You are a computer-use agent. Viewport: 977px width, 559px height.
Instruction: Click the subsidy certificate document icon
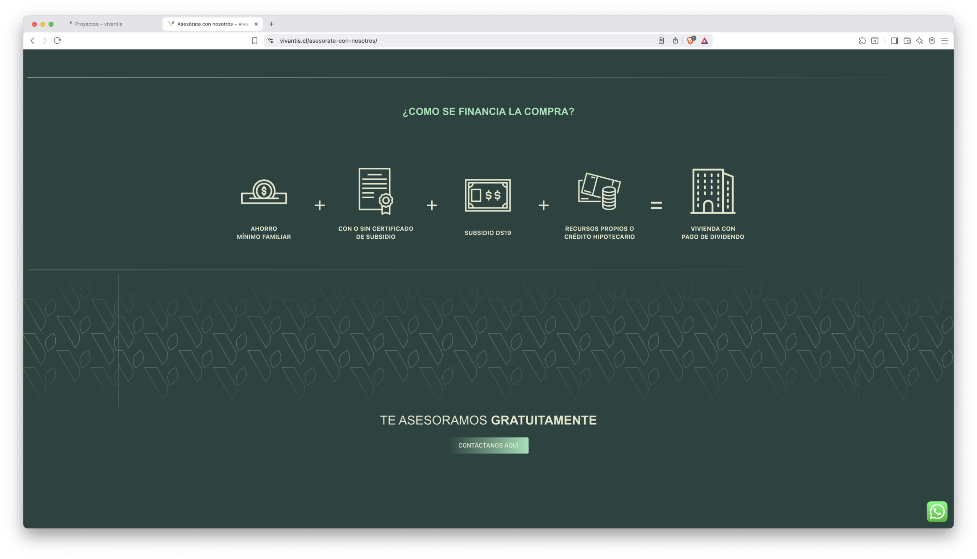click(376, 191)
